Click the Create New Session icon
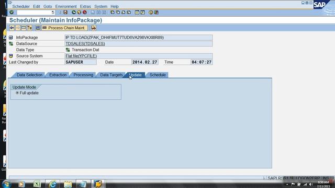Screen dimensions: 335x188 pos(137,13)
